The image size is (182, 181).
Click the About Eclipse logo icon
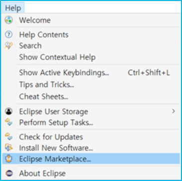(x=8, y=173)
